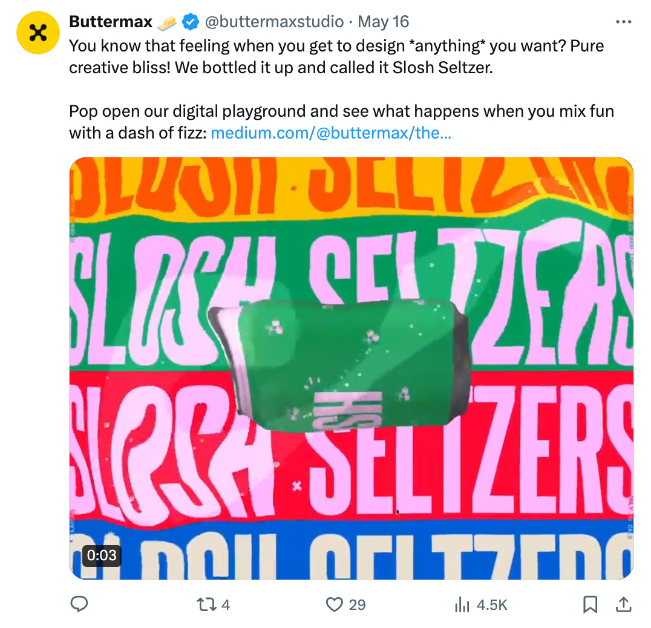This screenshot has height=628, width=651.
Task: Open the Buttermax display name profile
Action: [111, 22]
